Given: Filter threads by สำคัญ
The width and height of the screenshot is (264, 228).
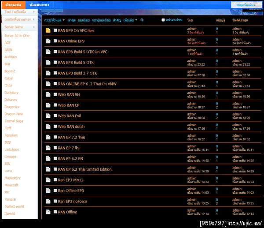Looking at the screenshot, I should pos(117,20).
